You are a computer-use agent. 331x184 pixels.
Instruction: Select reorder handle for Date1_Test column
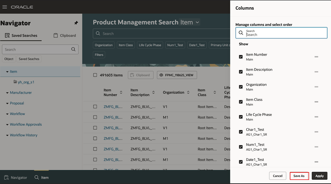click(x=316, y=162)
